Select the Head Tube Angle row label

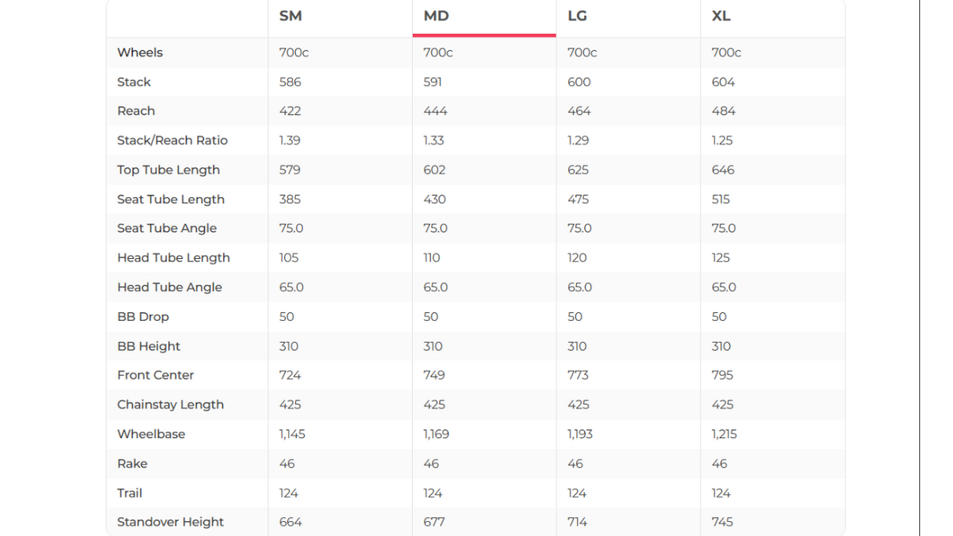pyautogui.click(x=170, y=287)
